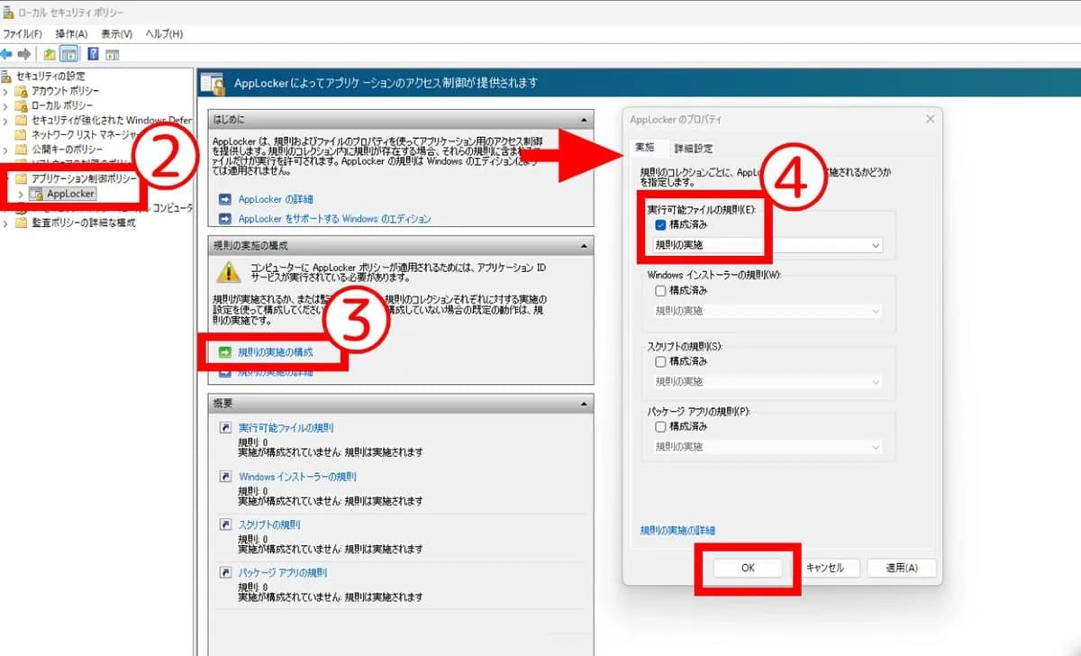Click the Help question mark toolbar icon
The width and height of the screenshot is (1081, 656).
point(93,54)
